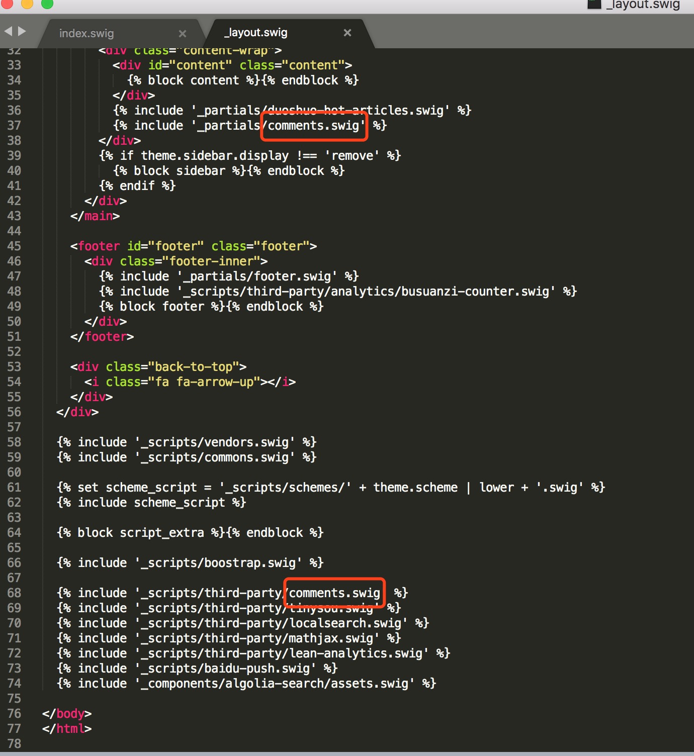This screenshot has height=756, width=694.
Task: Click 'block sidebar' on line 40
Action: point(180,171)
